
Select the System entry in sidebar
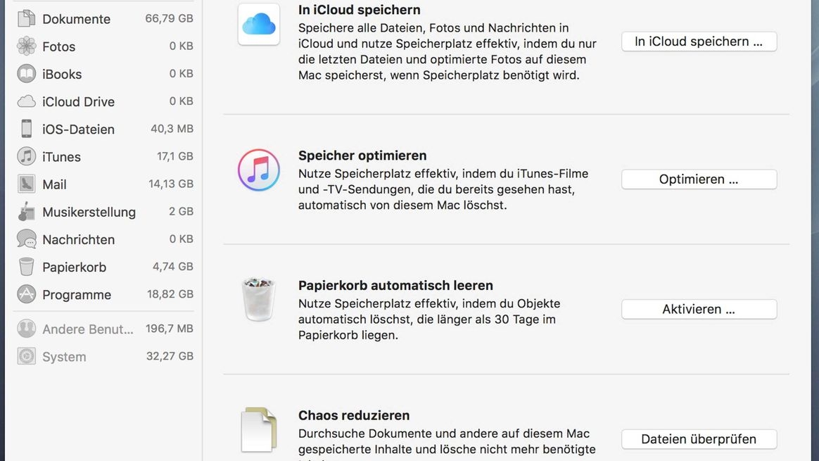pos(63,357)
